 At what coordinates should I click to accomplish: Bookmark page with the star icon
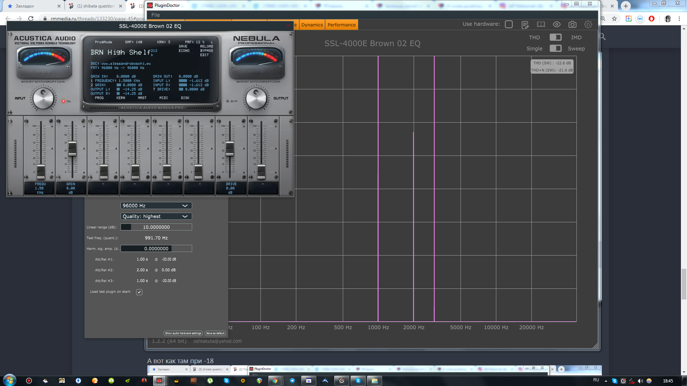tap(614, 19)
